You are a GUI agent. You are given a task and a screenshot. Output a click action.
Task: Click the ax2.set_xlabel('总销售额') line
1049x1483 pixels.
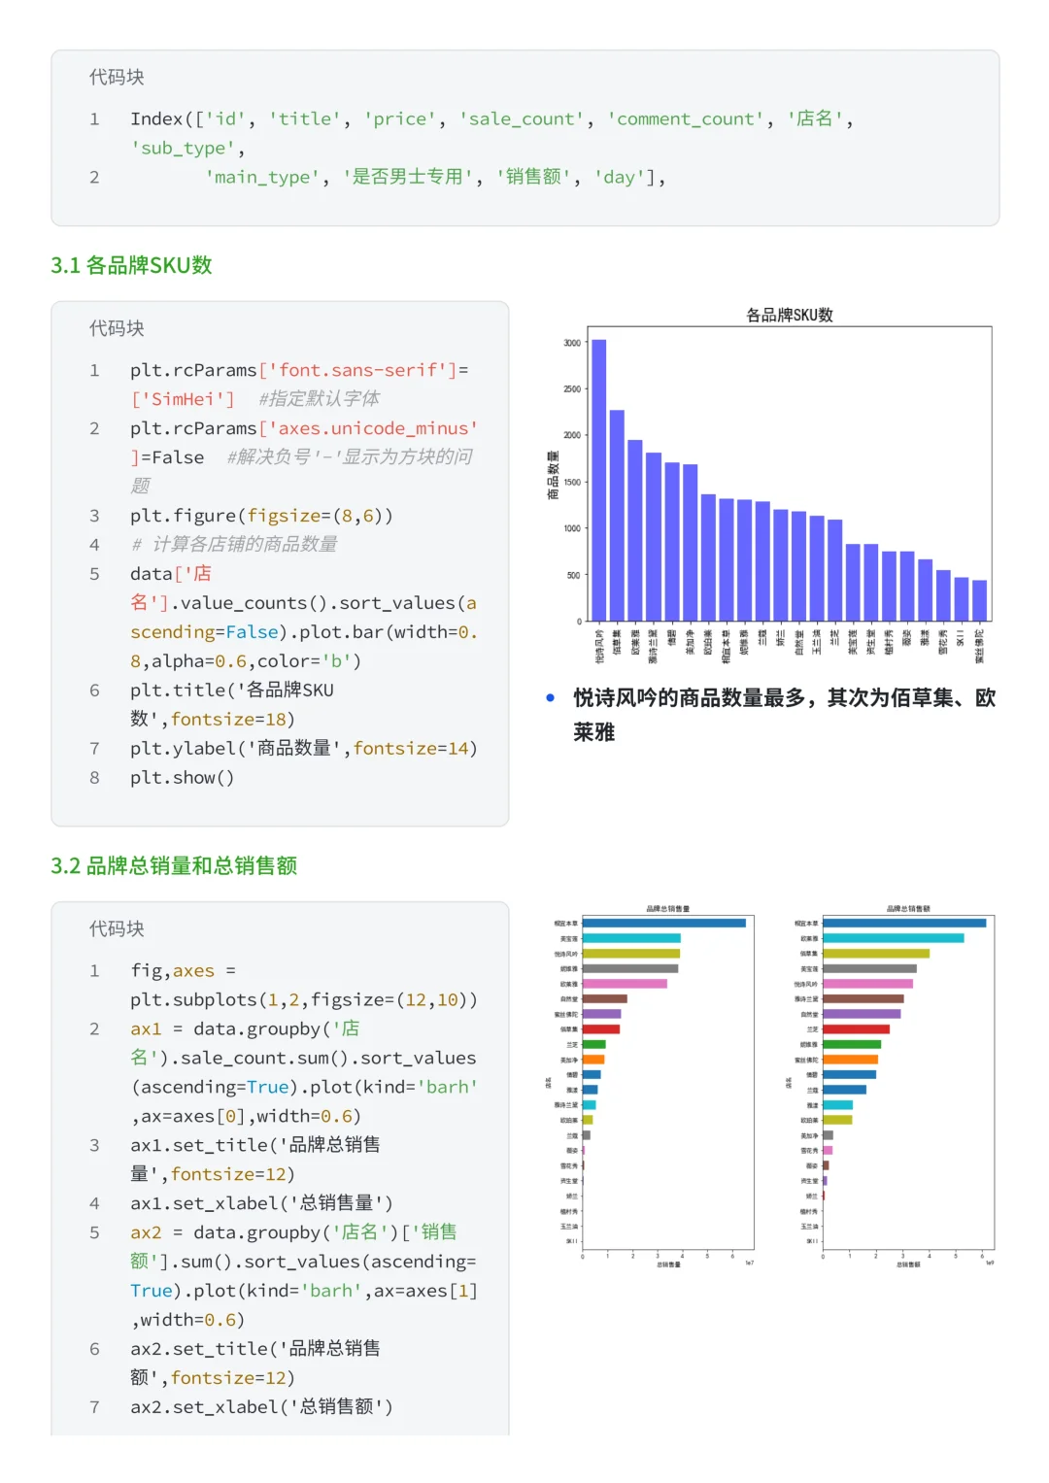click(x=262, y=1406)
